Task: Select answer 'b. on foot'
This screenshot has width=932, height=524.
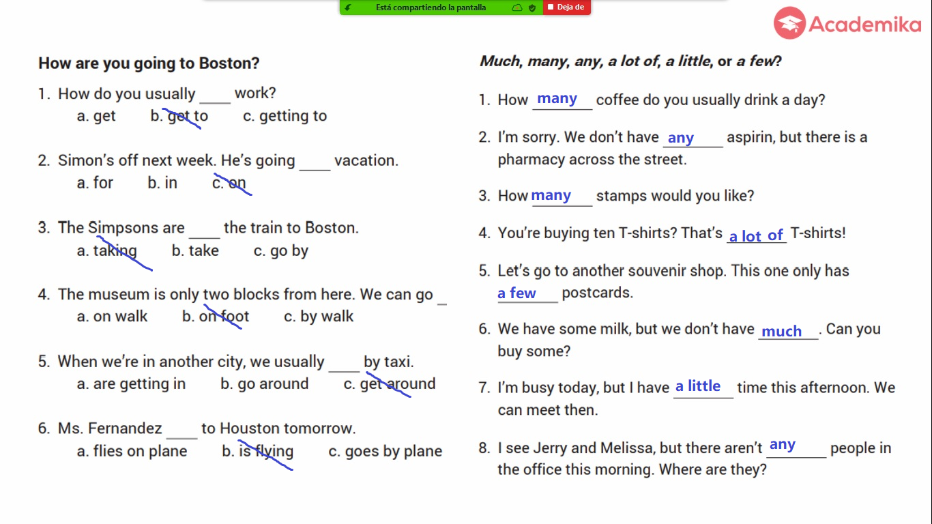Action: pos(216,317)
